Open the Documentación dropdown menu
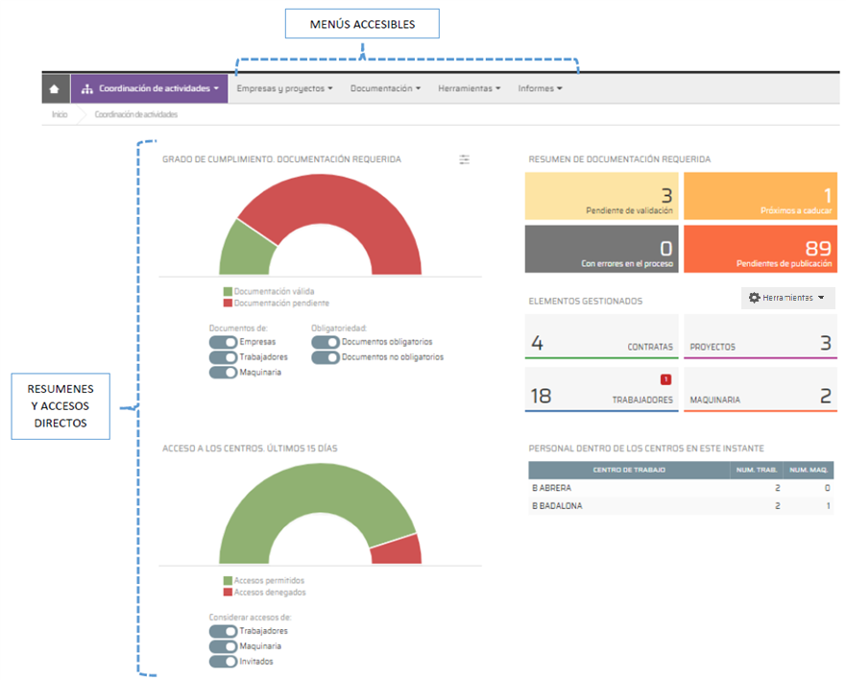Image resolution: width=846 pixels, height=680 pixels. point(385,89)
